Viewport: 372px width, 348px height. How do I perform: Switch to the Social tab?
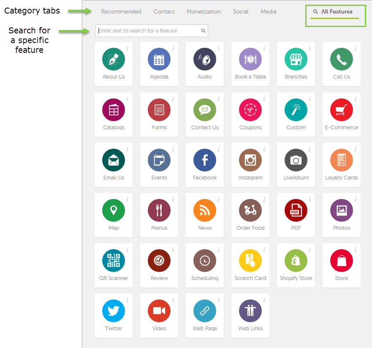pyautogui.click(x=241, y=12)
